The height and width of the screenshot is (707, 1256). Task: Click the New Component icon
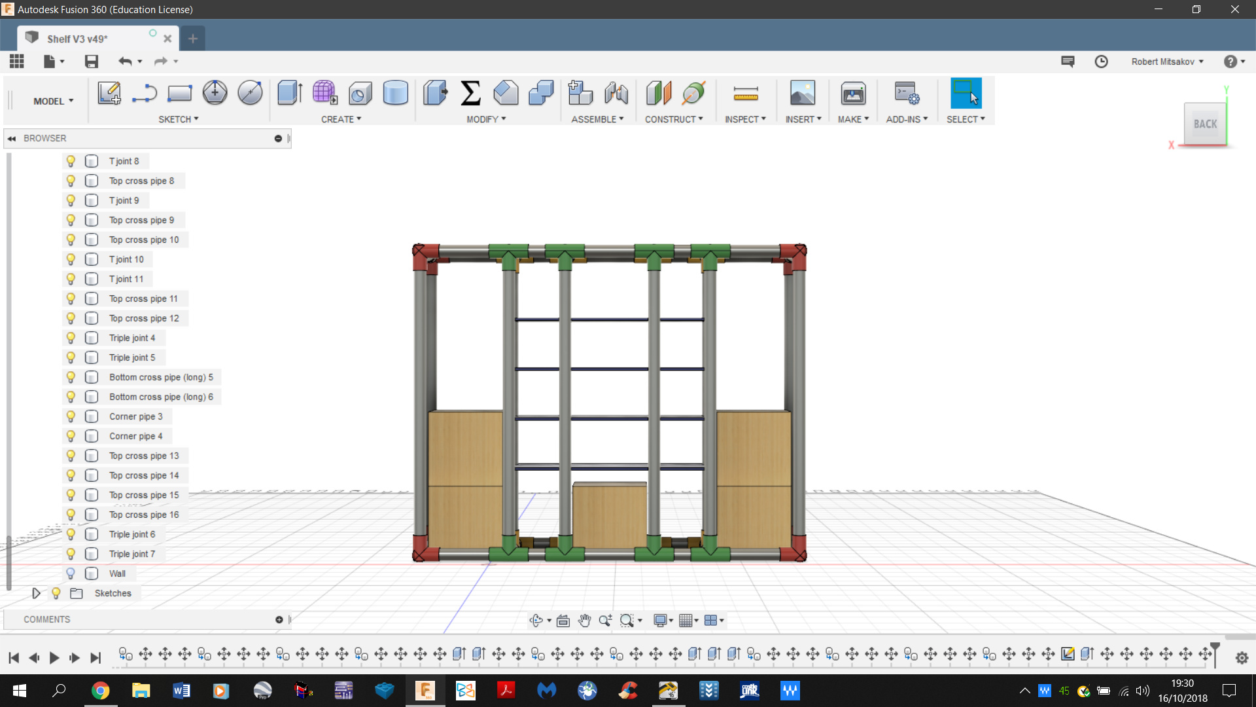click(580, 93)
